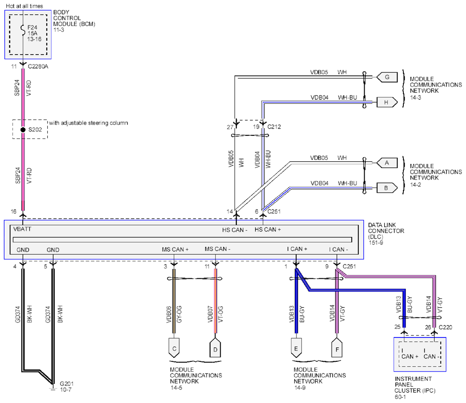466x403 pixels.
Task: Select the C220 connector label
Action: point(446,327)
